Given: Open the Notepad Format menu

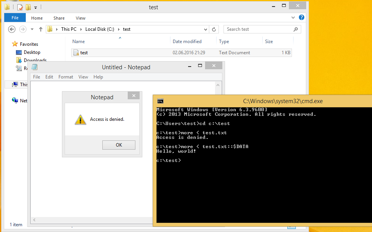Looking at the screenshot, I should pos(66,77).
